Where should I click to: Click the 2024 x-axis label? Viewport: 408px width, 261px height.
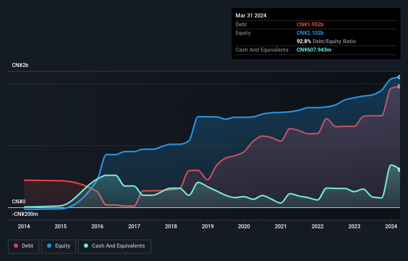pos(391,226)
